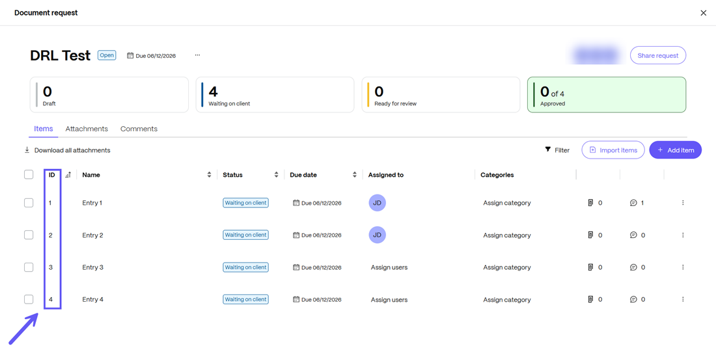Open Assign category for Entry 1
716x353 pixels.
click(507, 203)
